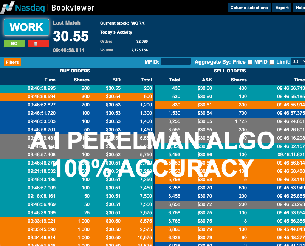Select buy order time 09:33:19.021
The width and height of the screenshot is (305, 246).
click(42, 221)
